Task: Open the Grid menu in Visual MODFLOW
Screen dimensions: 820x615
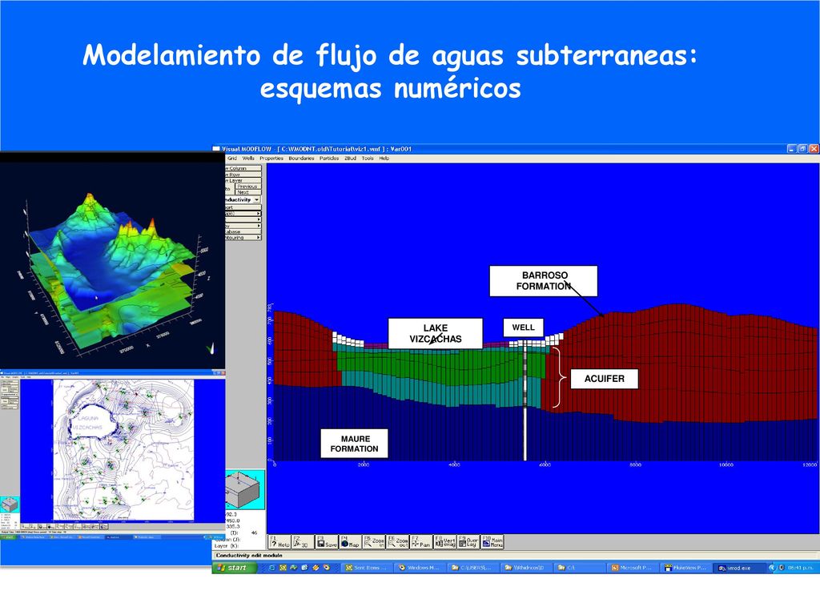Action: [232, 158]
